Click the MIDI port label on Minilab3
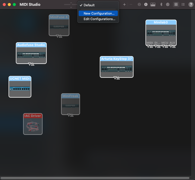Image resolution: width=195 pixels, height=180 pixels. click(150, 43)
